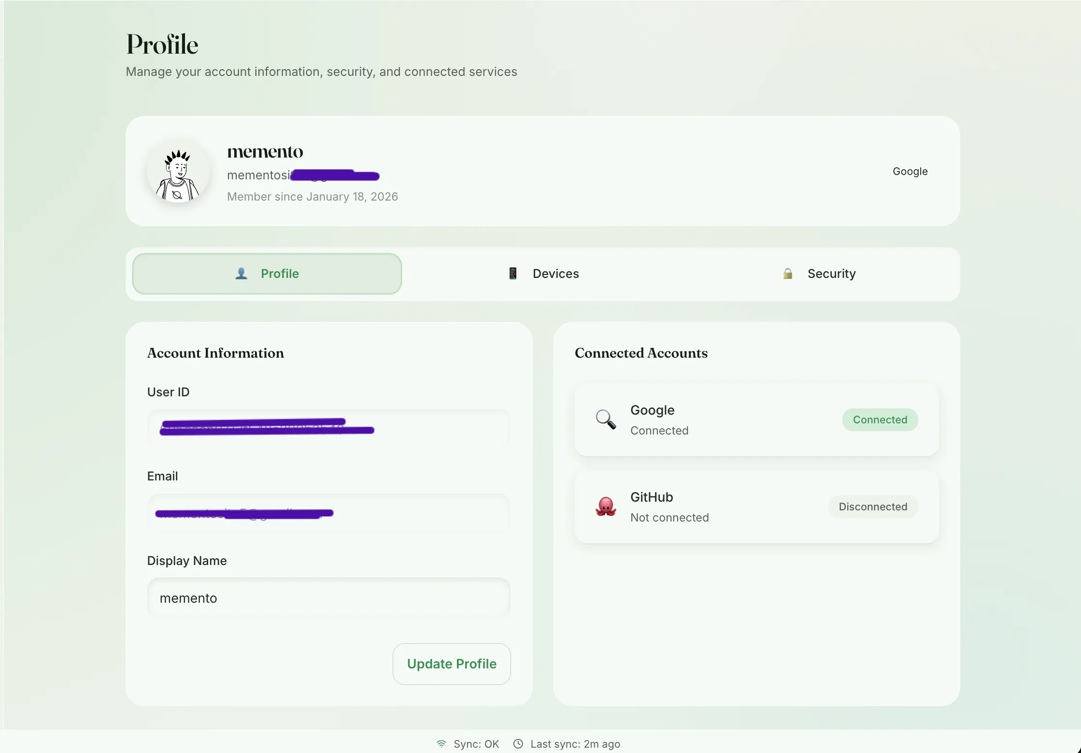This screenshot has height=753, width=1081.
Task: Click the 'Account Information' heading
Action: (215, 353)
